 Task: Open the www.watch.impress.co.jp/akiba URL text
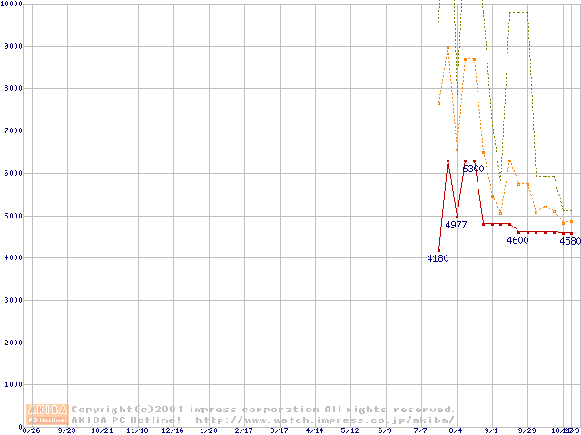[x=325, y=420]
